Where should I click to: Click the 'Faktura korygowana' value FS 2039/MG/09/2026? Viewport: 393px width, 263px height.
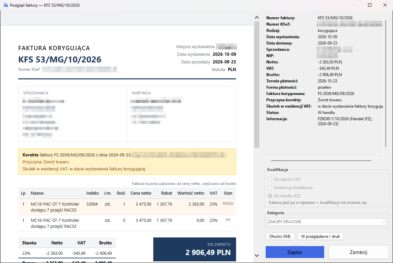click(x=336, y=94)
